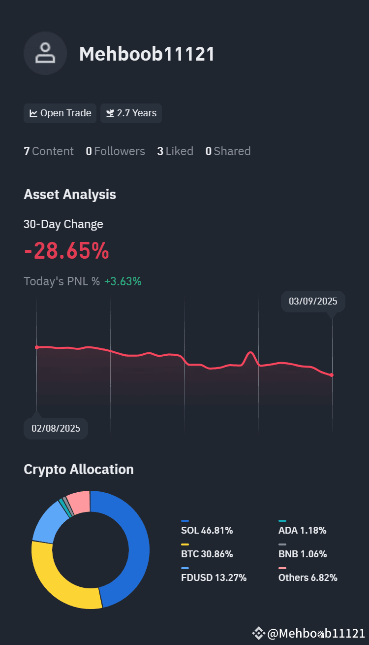Open the Mehboob11121 username
Screen dimensions: 369x645
point(147,54)
